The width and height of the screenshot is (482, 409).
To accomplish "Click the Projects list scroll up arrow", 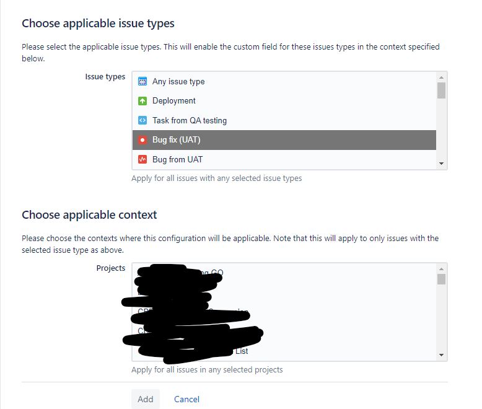I will pos(442,269).
